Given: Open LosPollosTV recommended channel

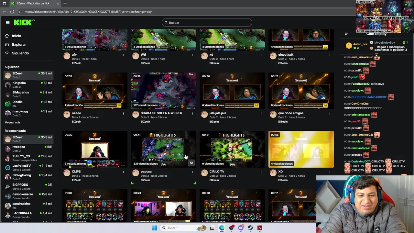Looking at the screenshot, I should pyautogui.click(x=28, y=167).
